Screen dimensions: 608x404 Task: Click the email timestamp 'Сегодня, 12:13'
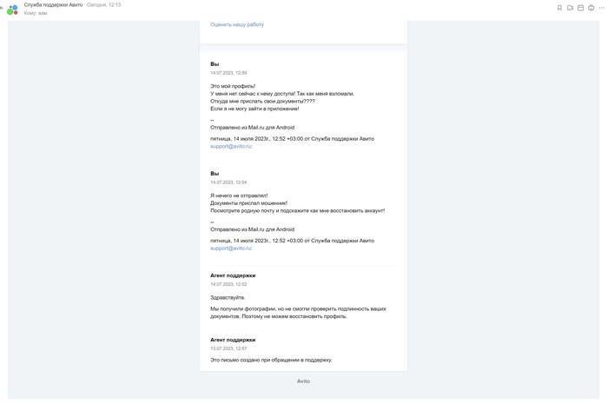(103, 4)
